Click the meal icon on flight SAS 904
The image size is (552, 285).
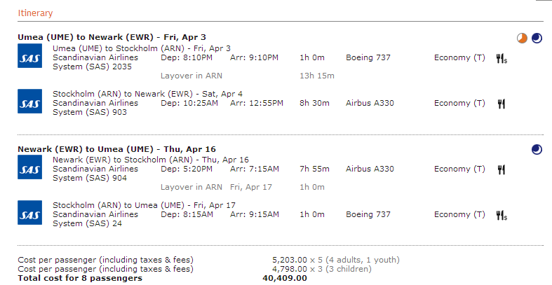501,169
